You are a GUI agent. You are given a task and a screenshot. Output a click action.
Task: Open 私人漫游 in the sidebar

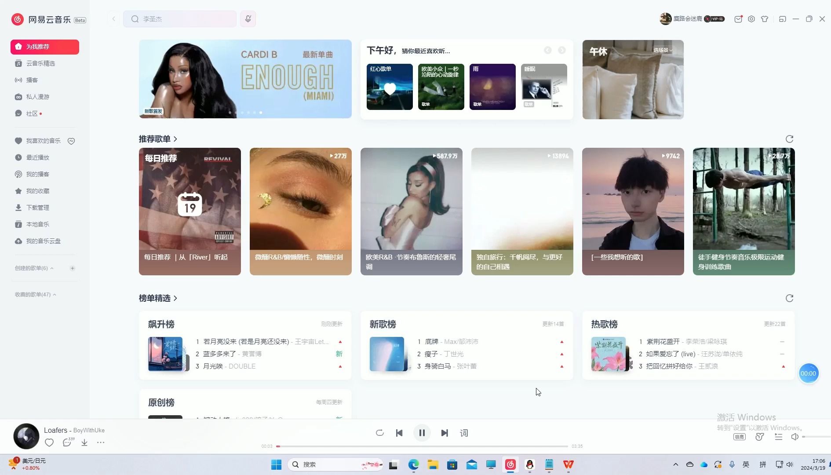click(37, 97)
